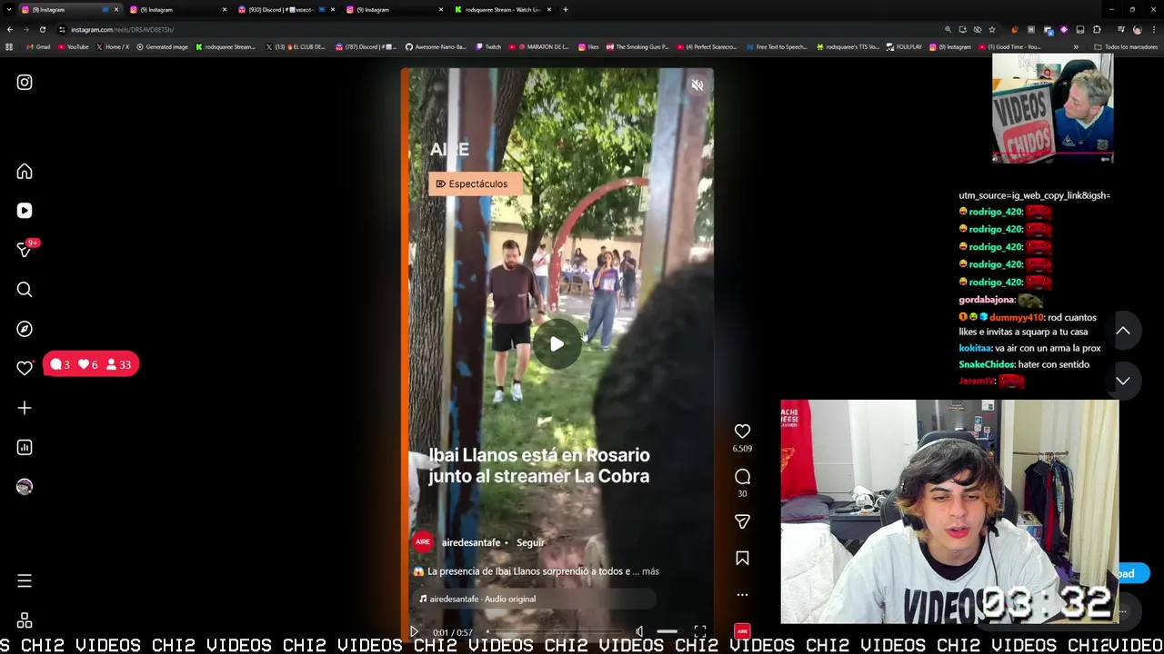Go back in browser
1164x654 pixels.
[x=9, y=30]
